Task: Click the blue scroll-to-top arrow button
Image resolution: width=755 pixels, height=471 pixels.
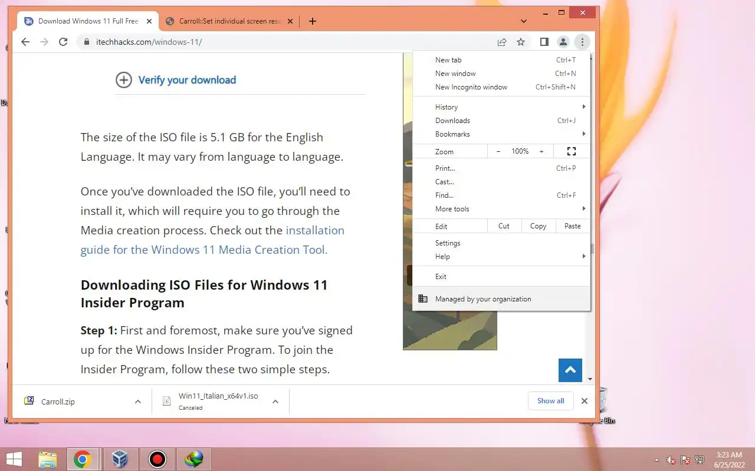Action: (570, 370)
